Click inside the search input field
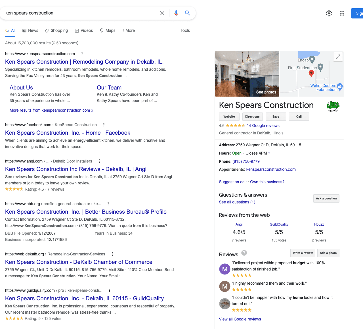 click(x=79, y=13)
